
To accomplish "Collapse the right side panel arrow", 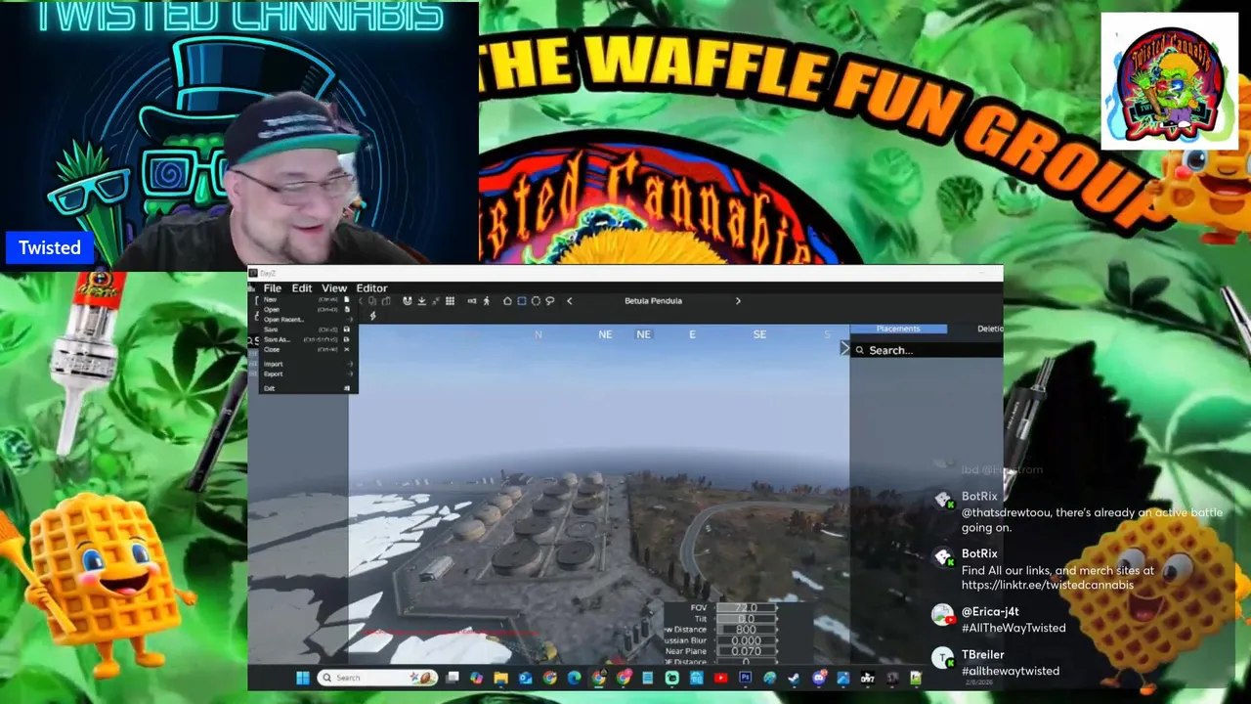I will 844,348.
